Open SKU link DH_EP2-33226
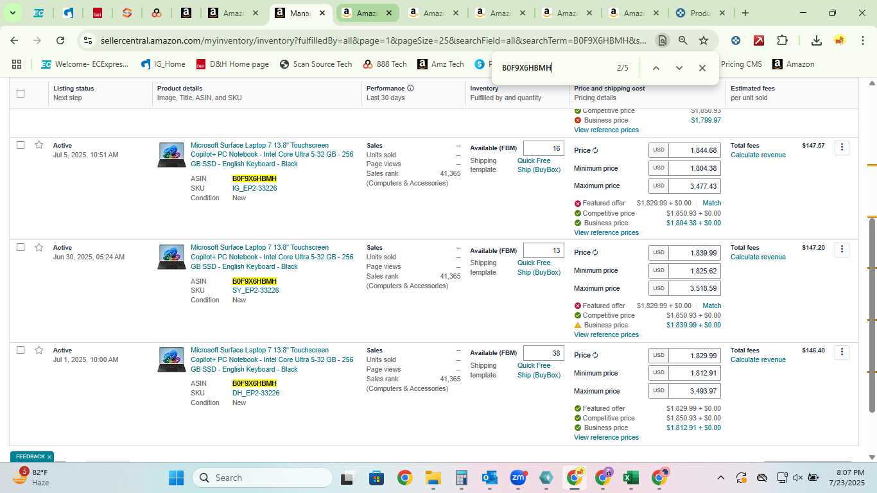 pos(256,393)
